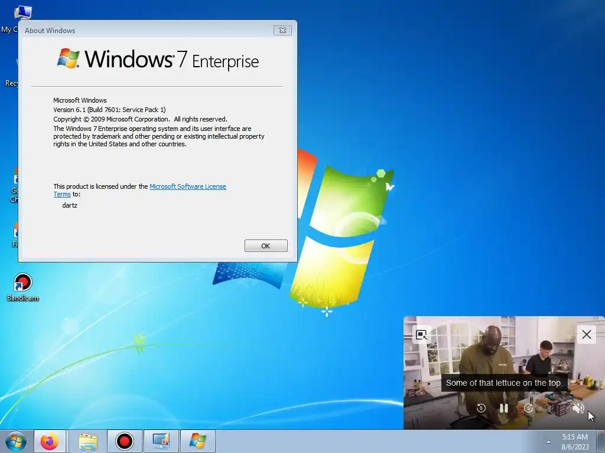Screen dimensions: 605x453
Task: Click the Show desktop strip
Action: [x=601, y=441]
